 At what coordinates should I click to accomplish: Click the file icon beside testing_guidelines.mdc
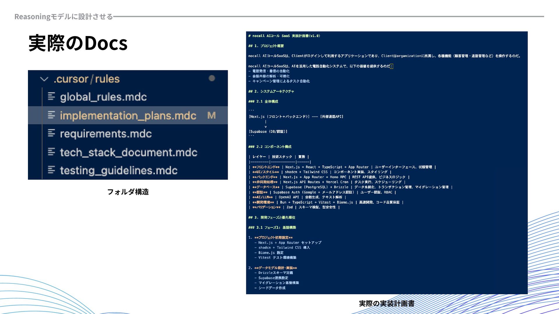tap(51, 170)
